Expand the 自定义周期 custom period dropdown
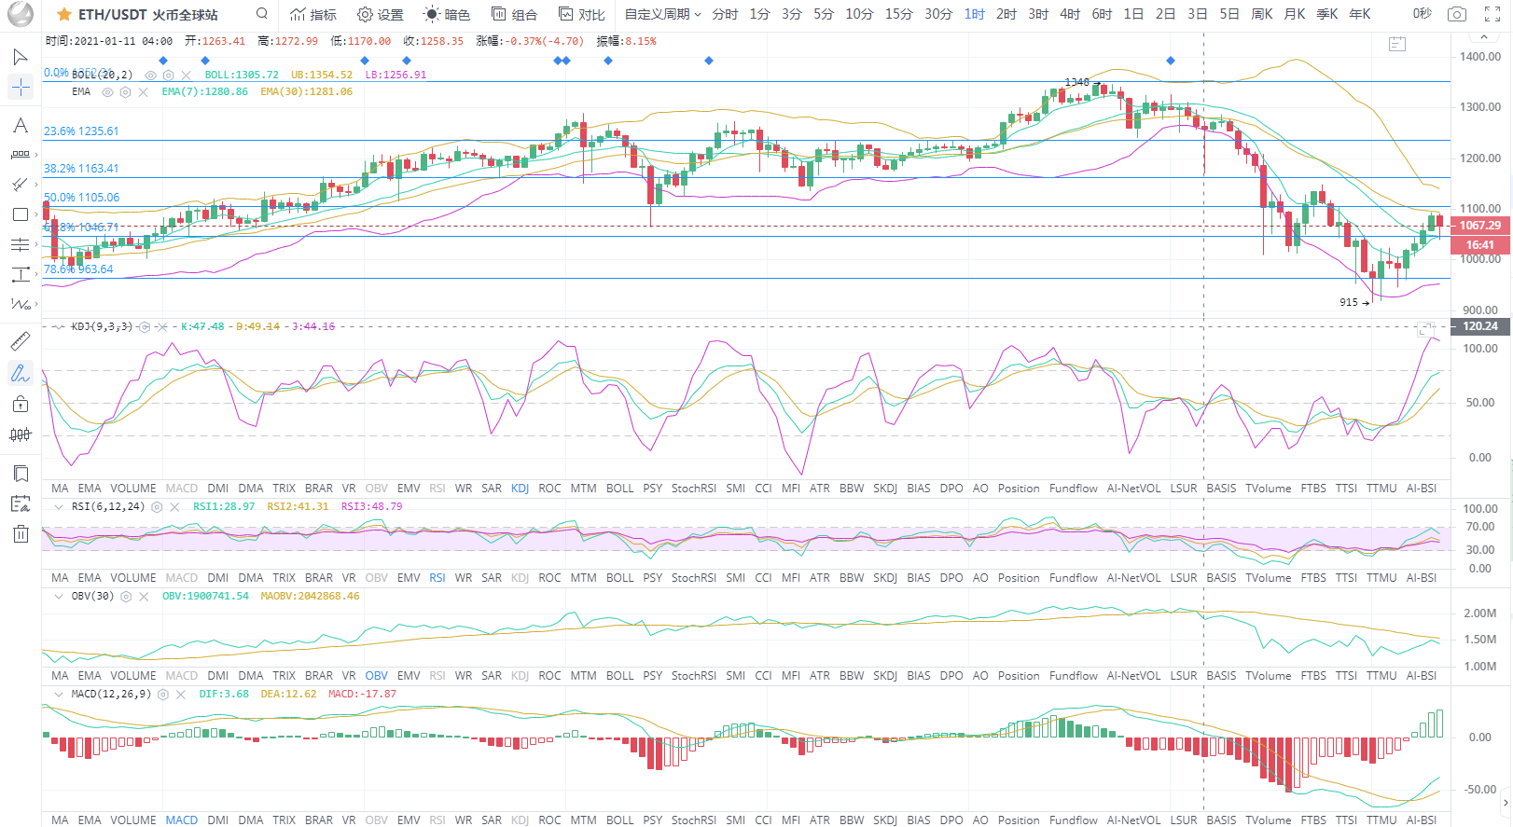Viewport: 1513px width, 827px height. (x=663, y=15)
